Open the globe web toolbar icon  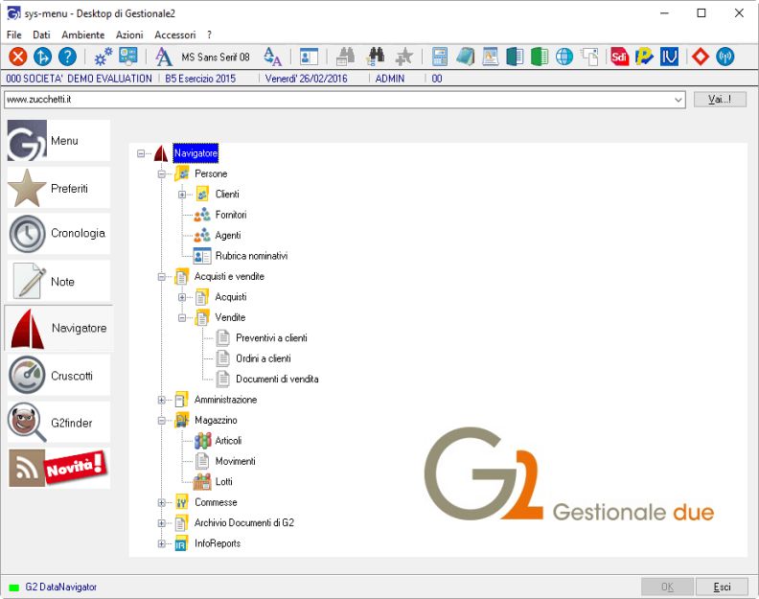point(563,58)
